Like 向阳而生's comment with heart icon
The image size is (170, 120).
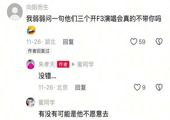(x=134, y=42)
